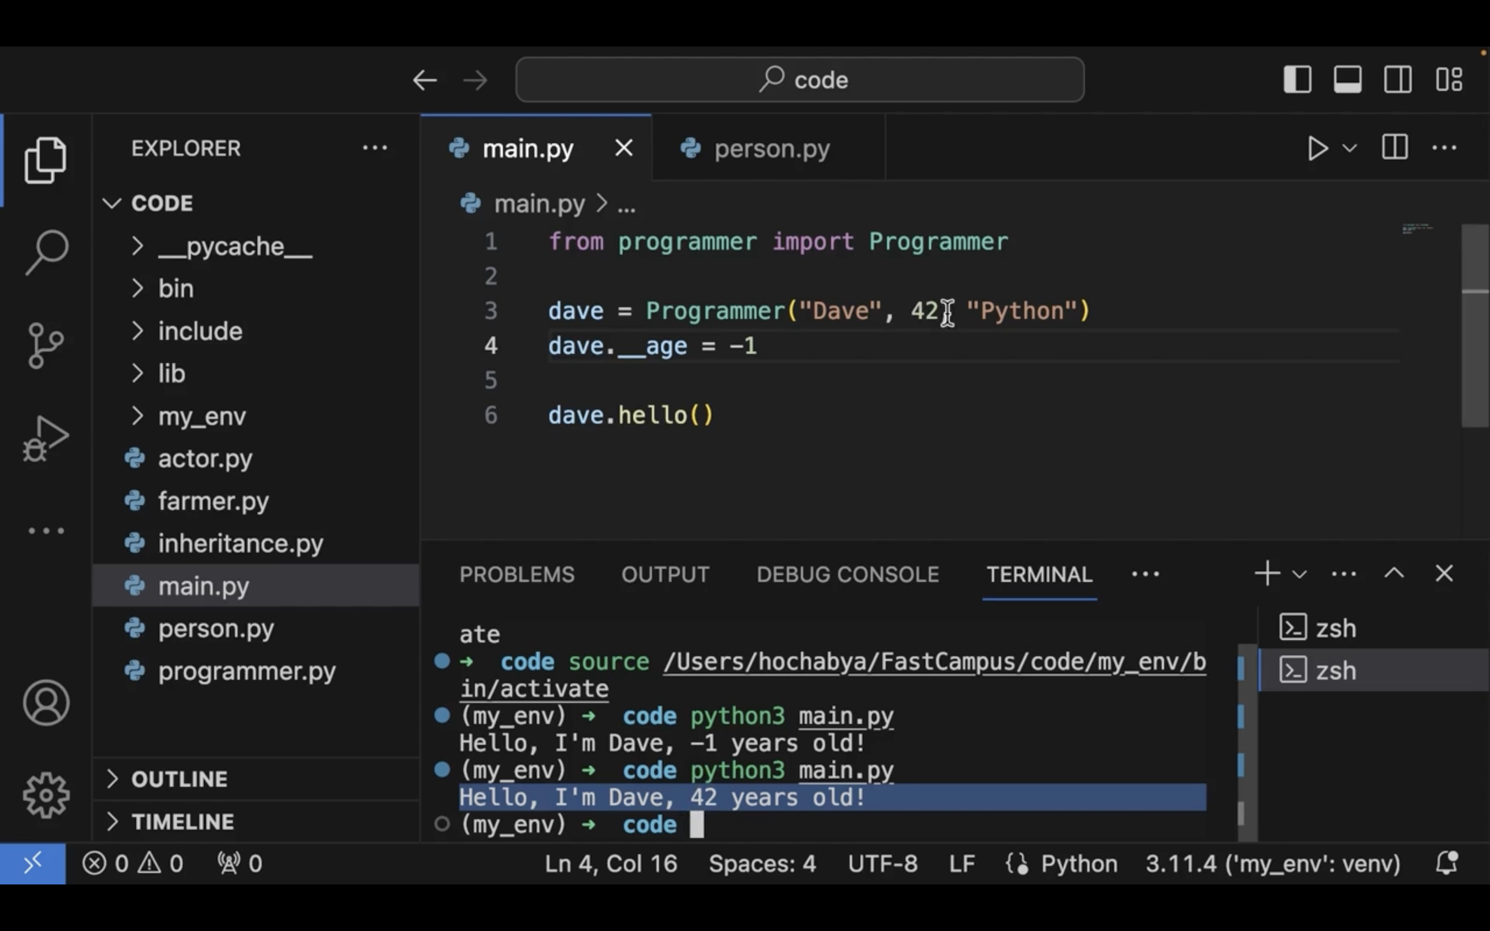1490x931 pixels.
Task: Toggle the secondary side bar layout button
Action: click(x=1398, y=79)
